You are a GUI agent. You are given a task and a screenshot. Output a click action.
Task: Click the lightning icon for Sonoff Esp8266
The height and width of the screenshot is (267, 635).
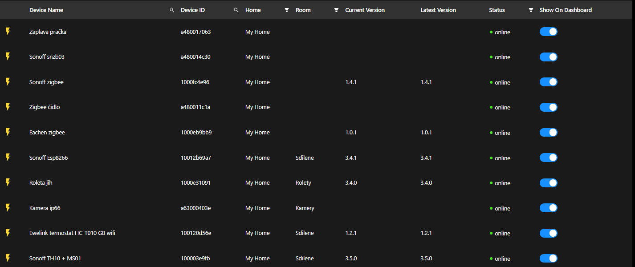click(x=8, y=158)
